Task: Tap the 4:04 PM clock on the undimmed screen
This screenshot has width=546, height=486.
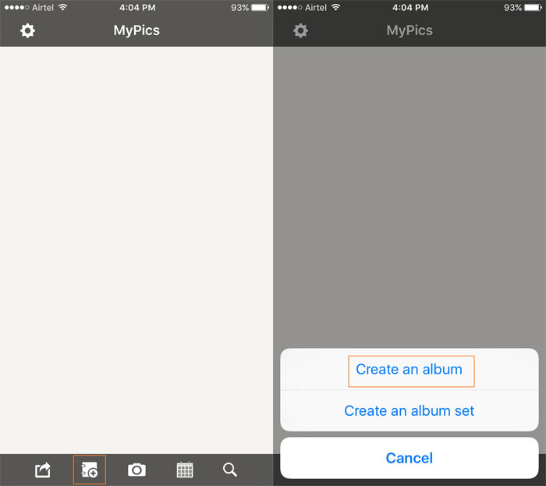Action: coord(136,8)
